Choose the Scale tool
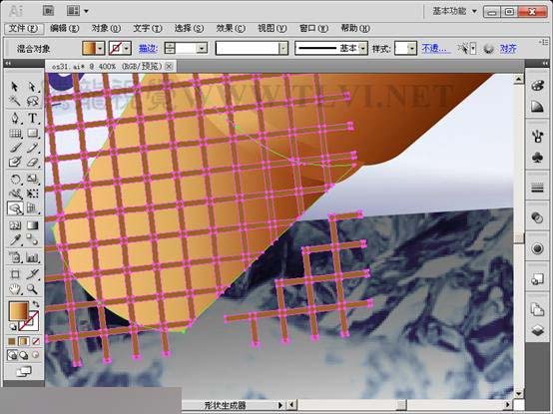Viewport: 553px width, 414px height. click(32, 179)
